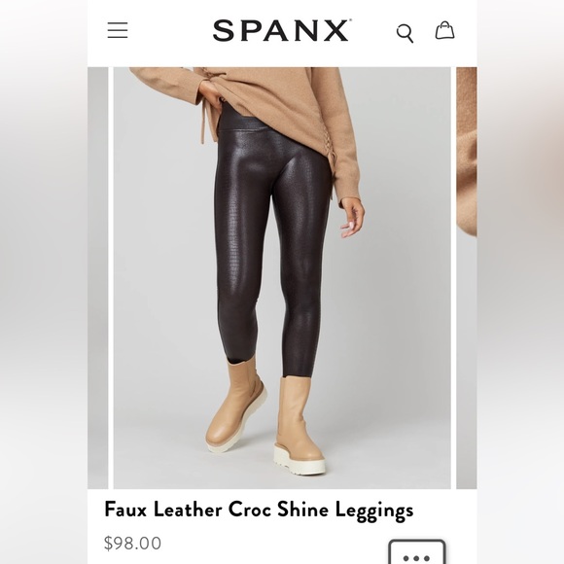Click the Faux Leather Croc Shine Leggings title
This screenshot has width=564, height=564.
point(259,511)
